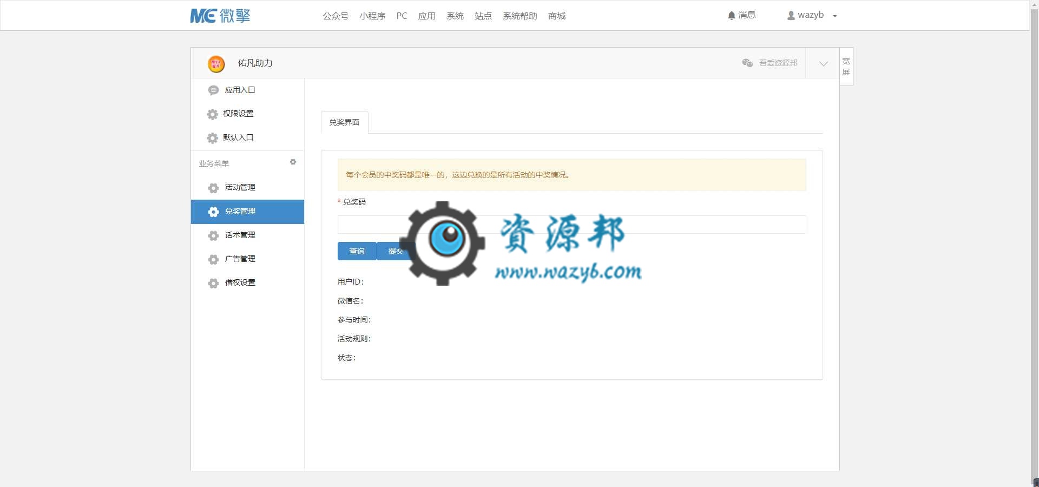Viewport: 1039px width, 487px height.
Task: Click the 兑奖码 input field
Action: coord(571,225)
